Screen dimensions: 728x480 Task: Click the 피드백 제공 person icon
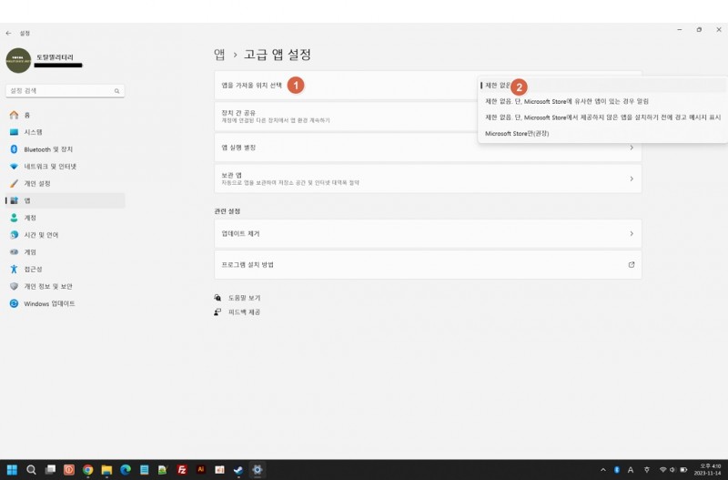(x=217, y=312)
